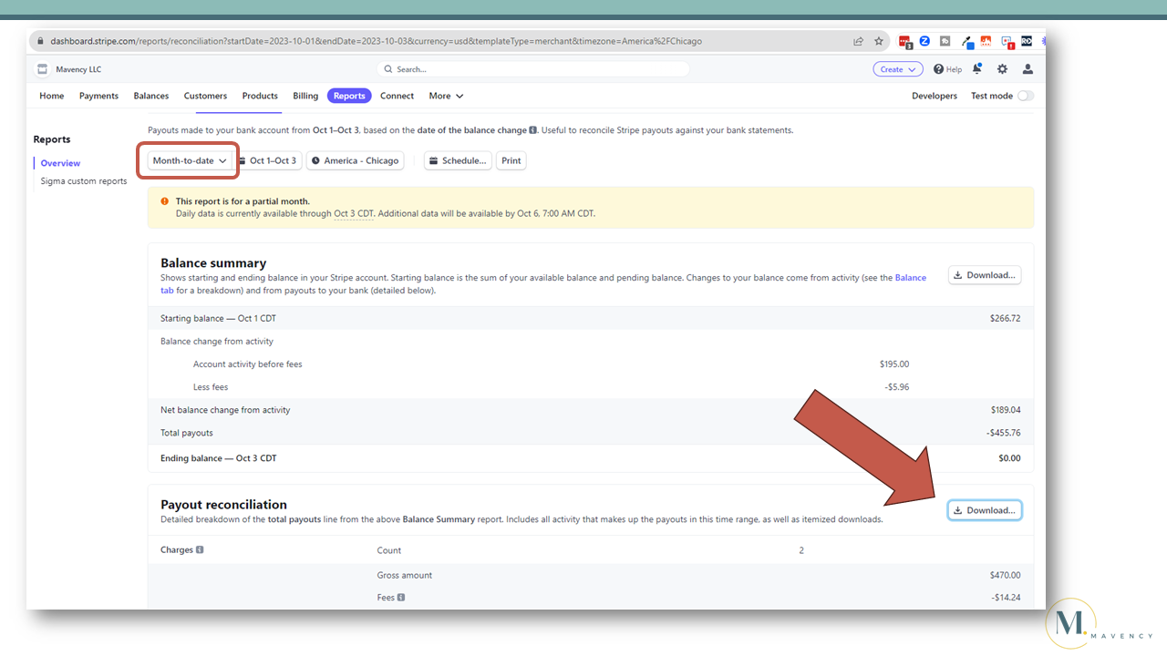
Task: Toggle the Test mode switch
Action: coord(1026,96)
